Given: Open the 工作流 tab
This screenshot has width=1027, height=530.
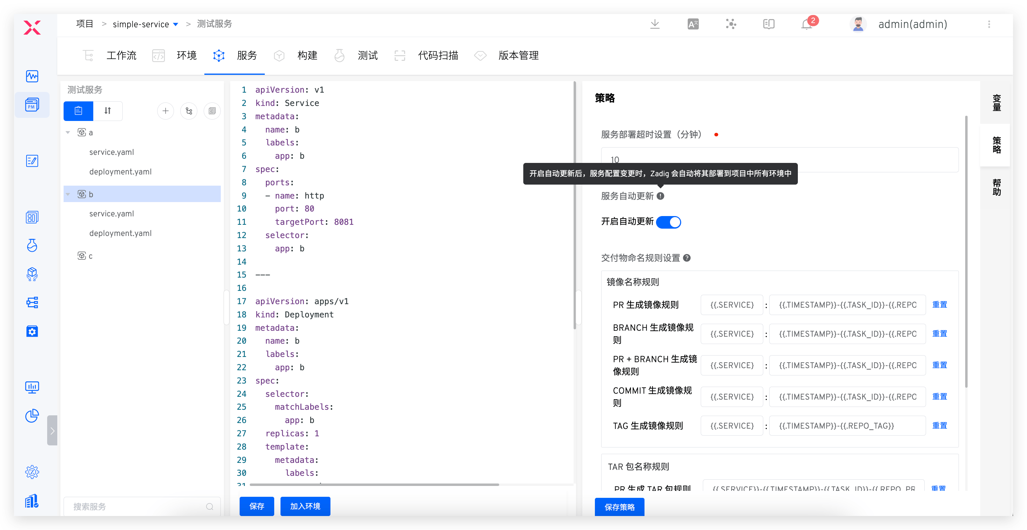Looking at the screenshot, I should (110, 56).
